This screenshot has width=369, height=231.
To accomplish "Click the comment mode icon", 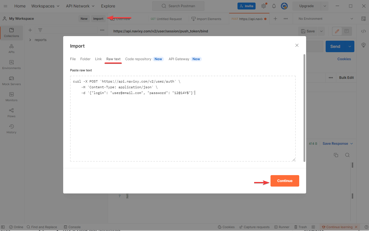I will click(x=347, y=31).
